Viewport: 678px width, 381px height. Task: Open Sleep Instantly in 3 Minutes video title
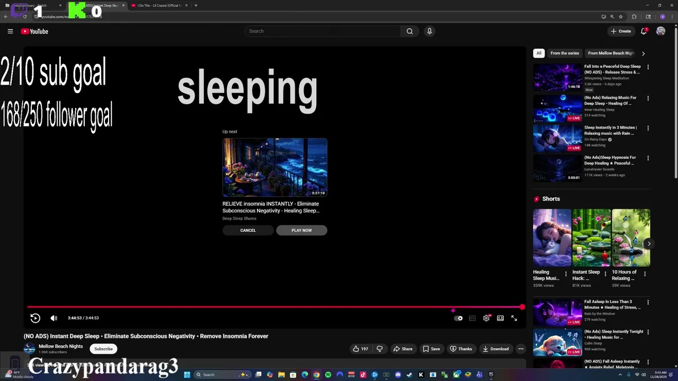610,130
